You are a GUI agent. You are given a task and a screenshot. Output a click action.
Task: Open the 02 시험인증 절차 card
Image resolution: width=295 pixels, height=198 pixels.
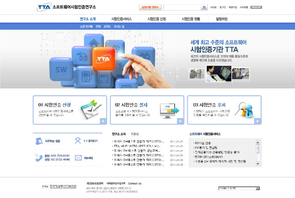pos(147,110)
